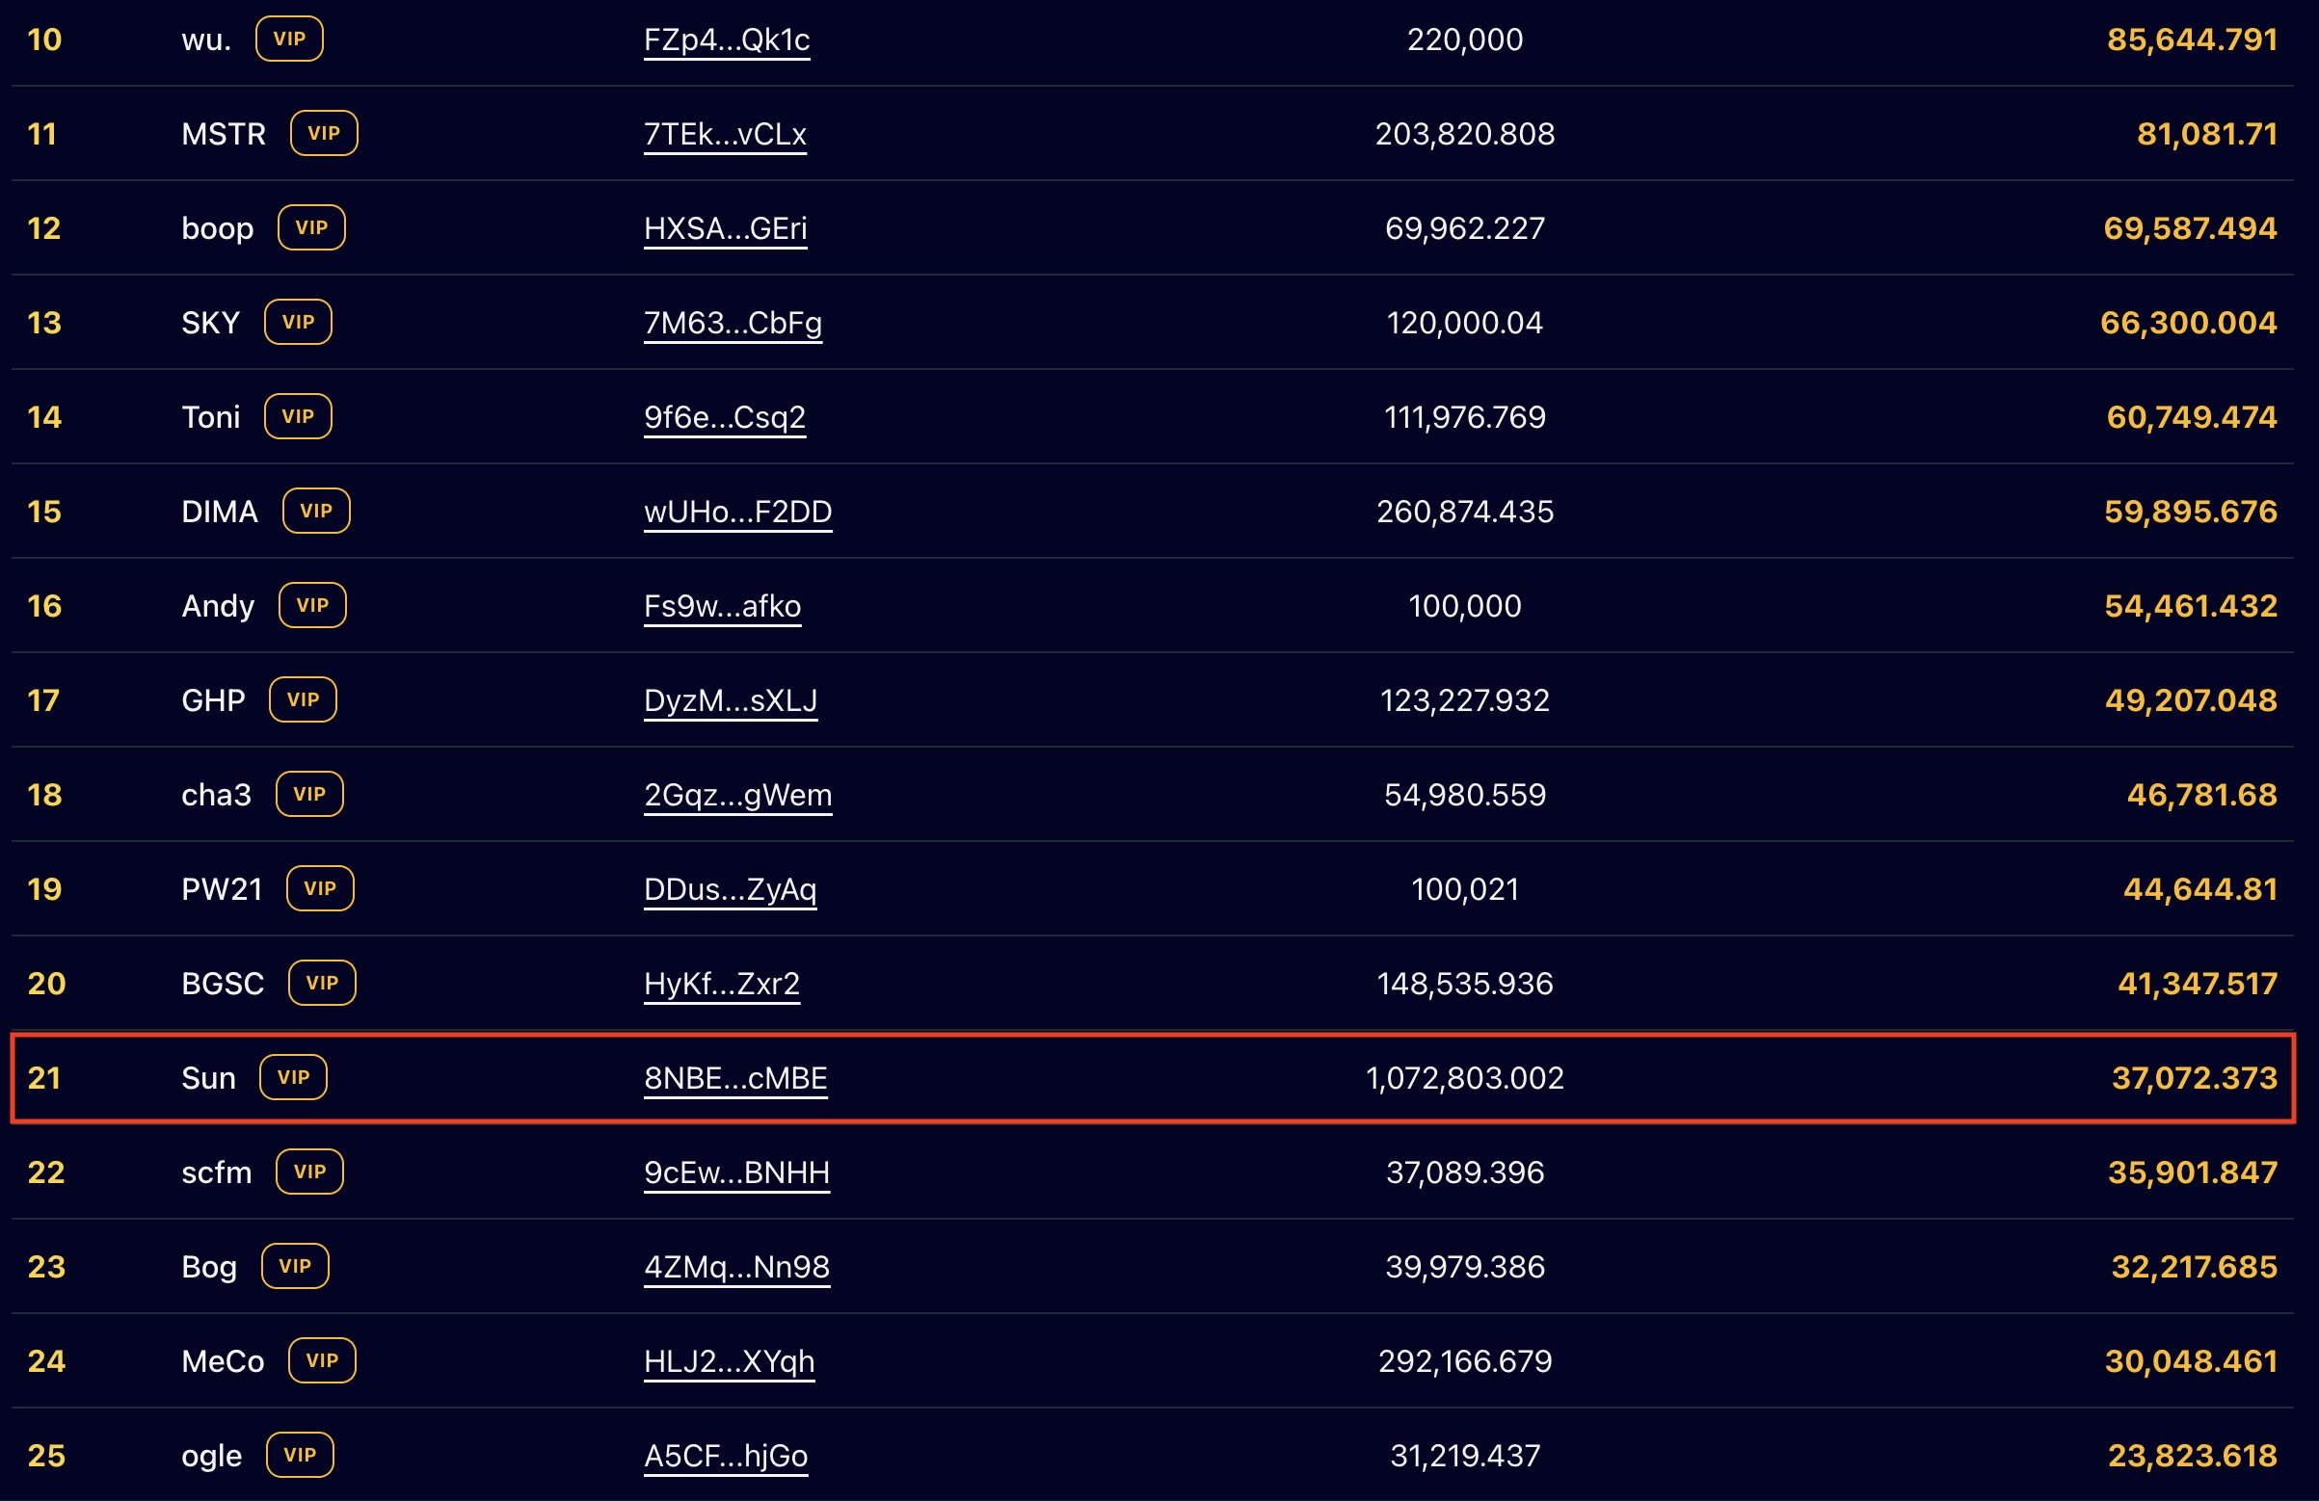Screen dimensions: 2319x1501
Task: Open highlighted address 8NBE...cMBE
Action: click(x=734, y=1078)
